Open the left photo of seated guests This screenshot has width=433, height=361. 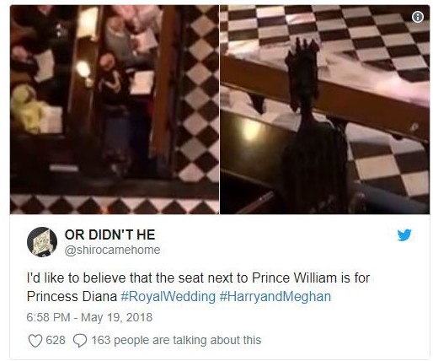(115, 110)
